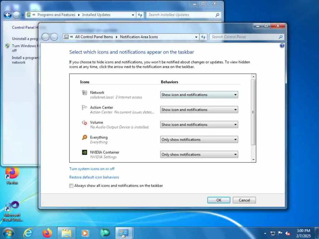Open the Firefox desktop shortcut
The height and width of the screenshot is (239, 319).
(12, 175)
